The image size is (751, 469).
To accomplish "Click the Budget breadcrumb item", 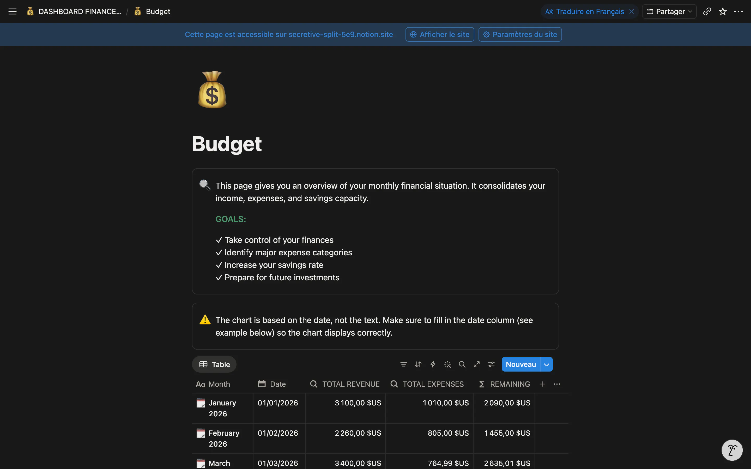I will [x=152, y=11].
